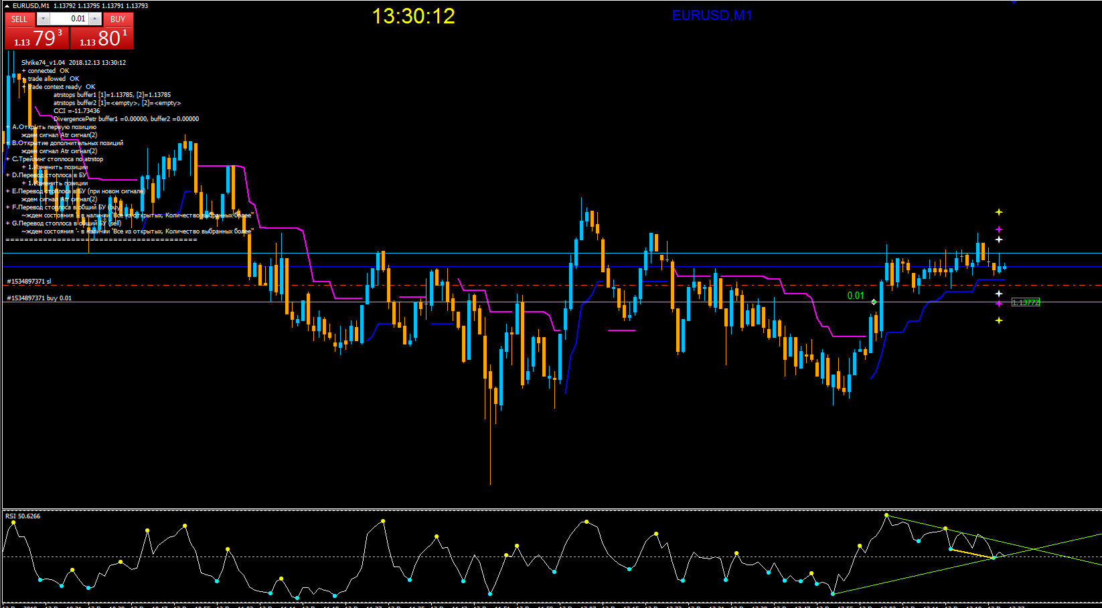1102x608 pixels.
Task: Click the '+ trade context ready OK' line
Action: click(x=58, y=87)
